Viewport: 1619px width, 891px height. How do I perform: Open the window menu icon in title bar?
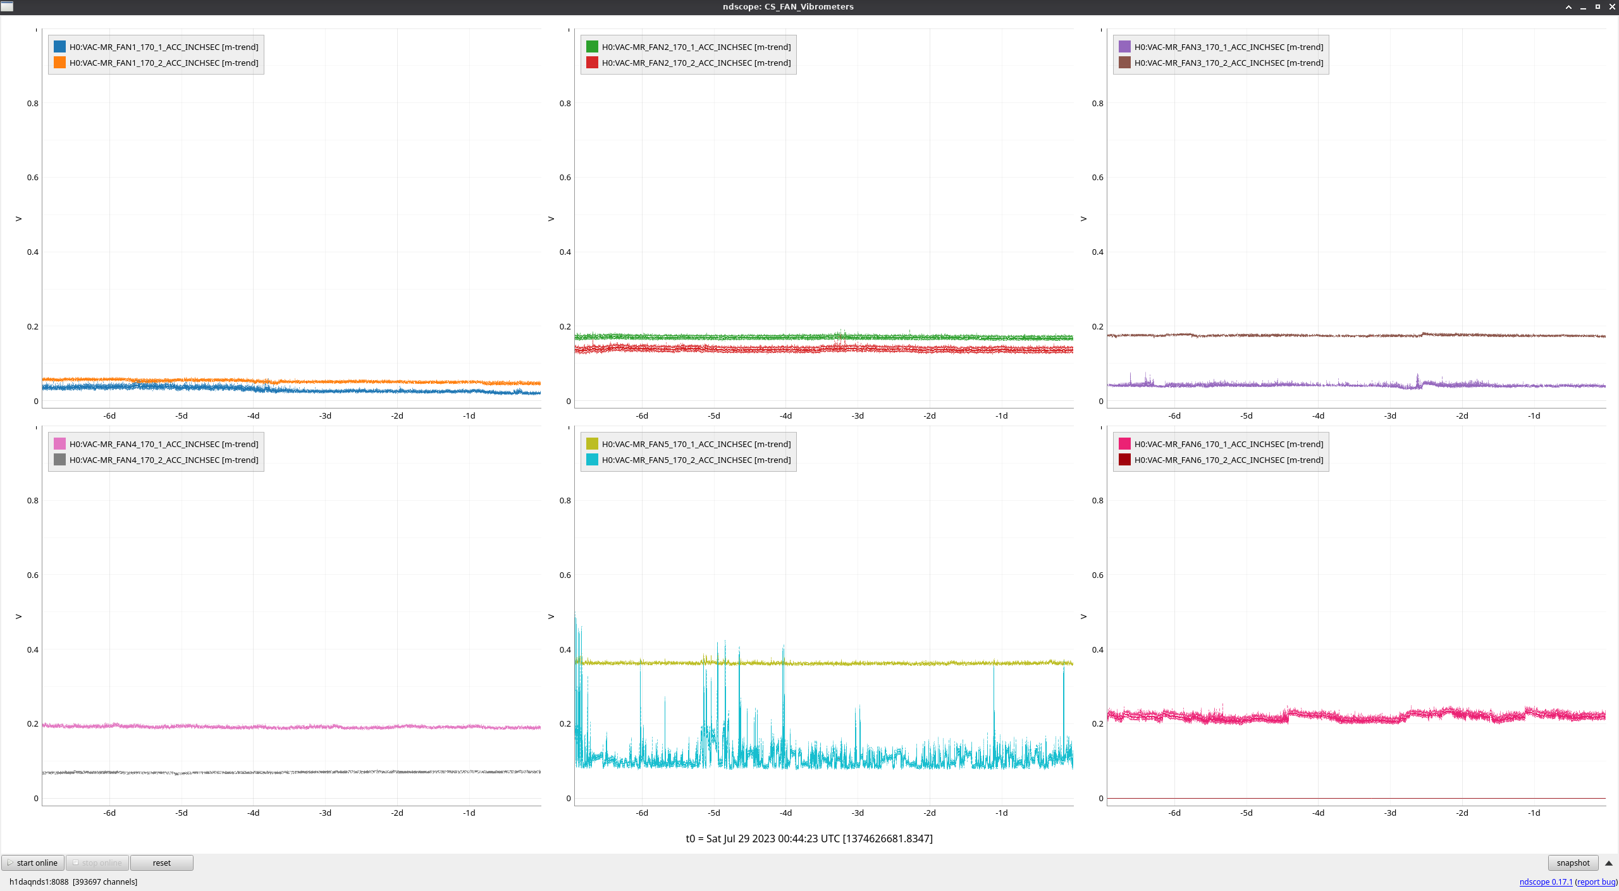(x=7, y=6)
